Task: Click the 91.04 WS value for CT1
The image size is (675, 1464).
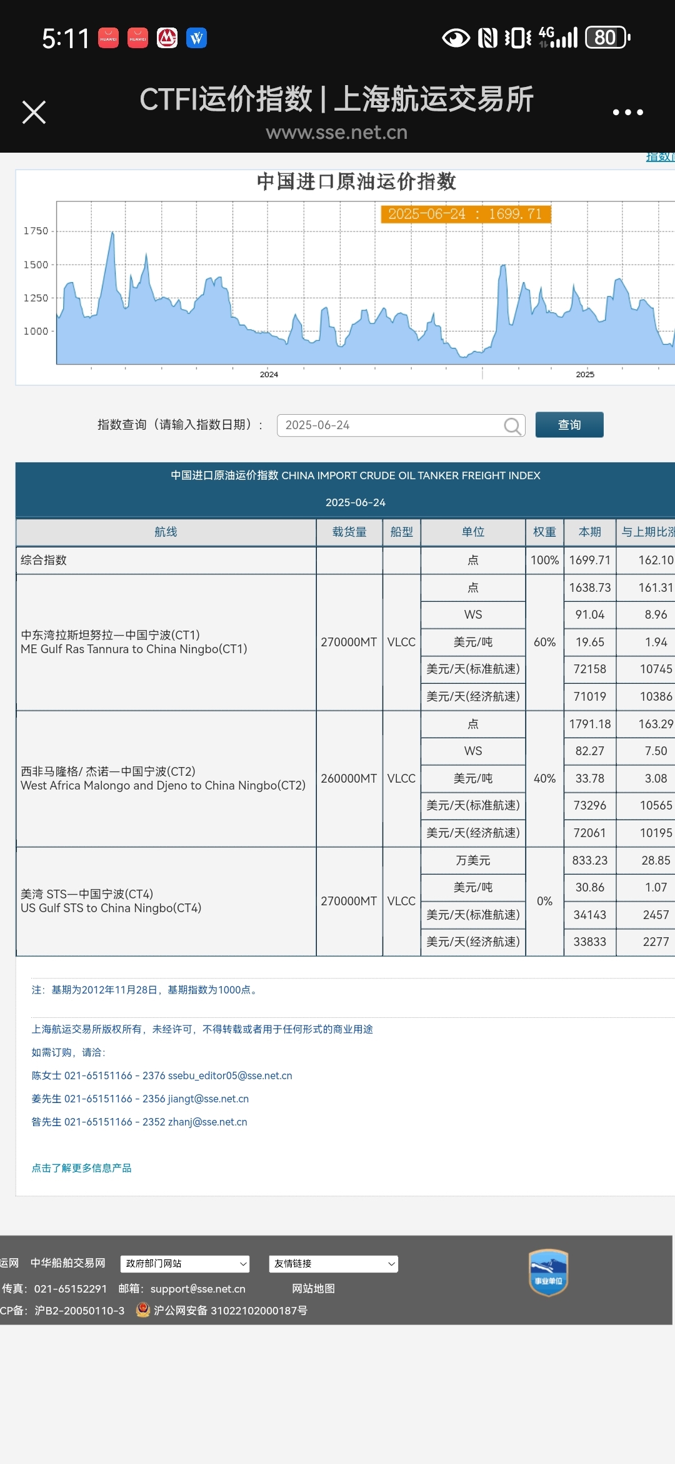Action: tap(590, 615)
